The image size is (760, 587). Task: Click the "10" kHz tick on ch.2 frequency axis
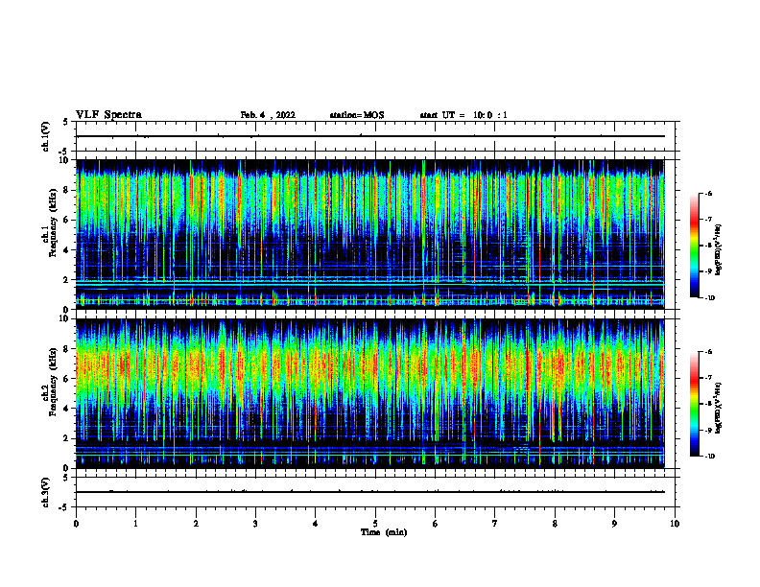click(65, 318)
